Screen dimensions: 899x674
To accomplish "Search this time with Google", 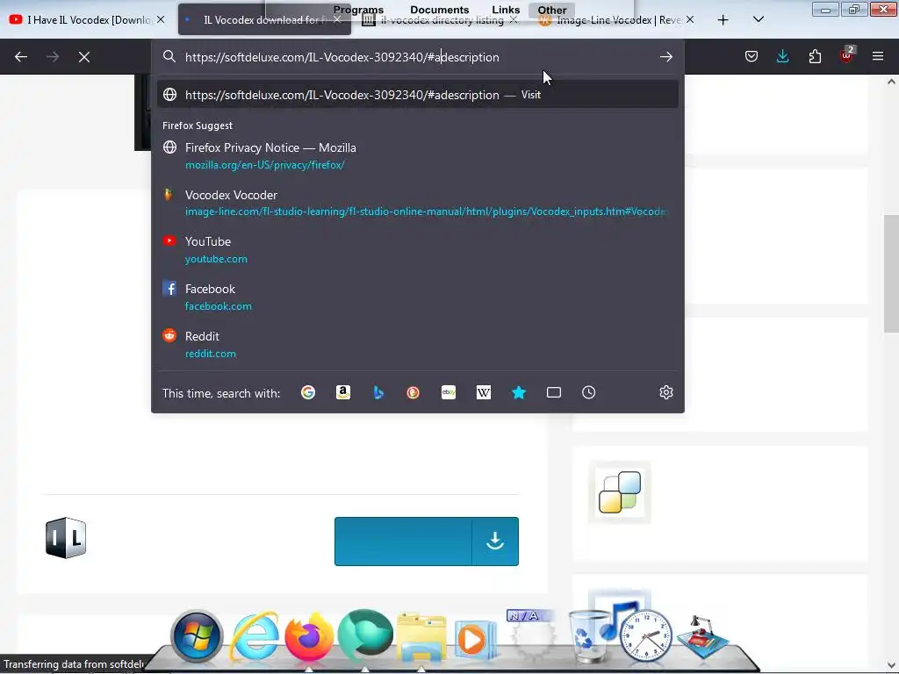I will (308, 392).
